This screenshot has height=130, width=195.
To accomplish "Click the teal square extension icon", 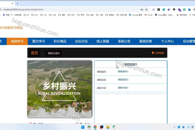I will click(164, 9).
